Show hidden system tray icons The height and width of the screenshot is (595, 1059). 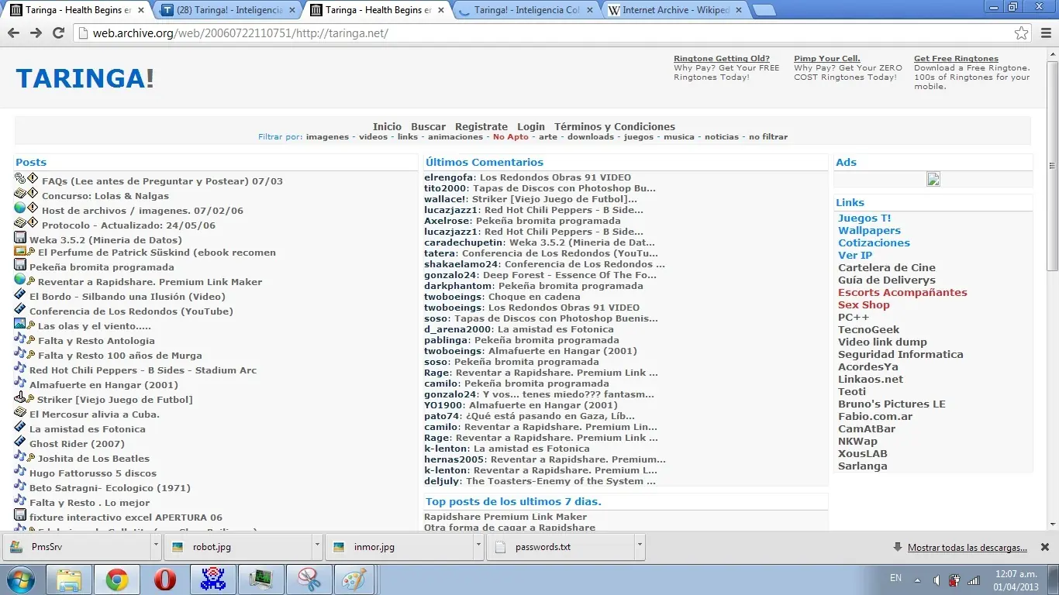pos(919,580)
